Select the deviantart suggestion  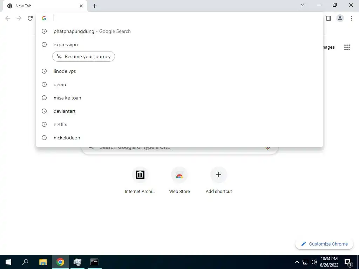pyautogui.click(x=179, y=111)
